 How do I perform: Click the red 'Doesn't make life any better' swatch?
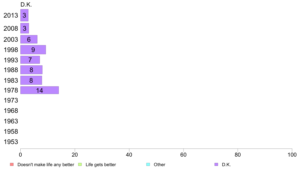(12, 164)
